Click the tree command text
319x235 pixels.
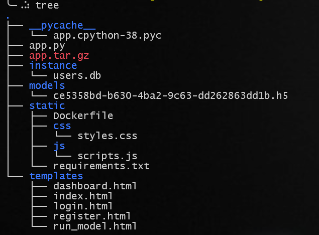coord(47,5)
